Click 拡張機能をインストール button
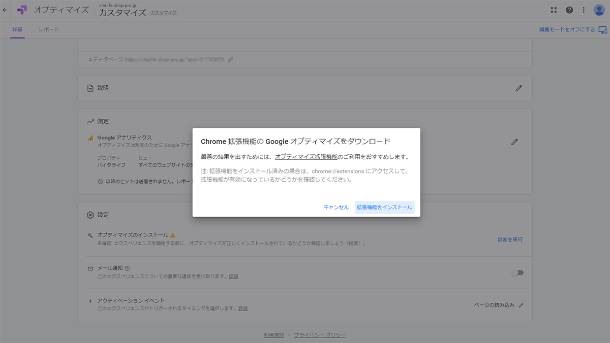Viewport: 610px width, 343px height. pyautogui.click(x=384, y=208)
